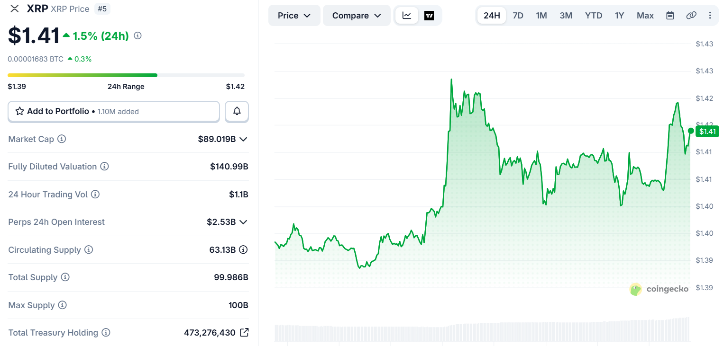Viewport: 724px width, 346px height.
Task: Expand the Market Cap chevron
Action: pos(243,139)
